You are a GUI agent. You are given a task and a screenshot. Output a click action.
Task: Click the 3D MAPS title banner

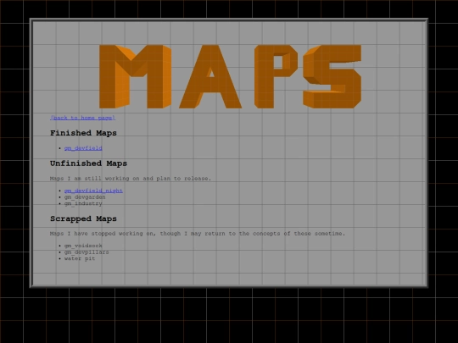coord(231,77)
